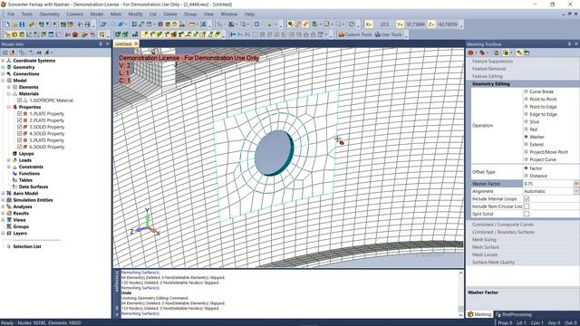Viewport: 580px width, 326px height.
Task: Open the Modify menu
Action: [x=135, y=14]
